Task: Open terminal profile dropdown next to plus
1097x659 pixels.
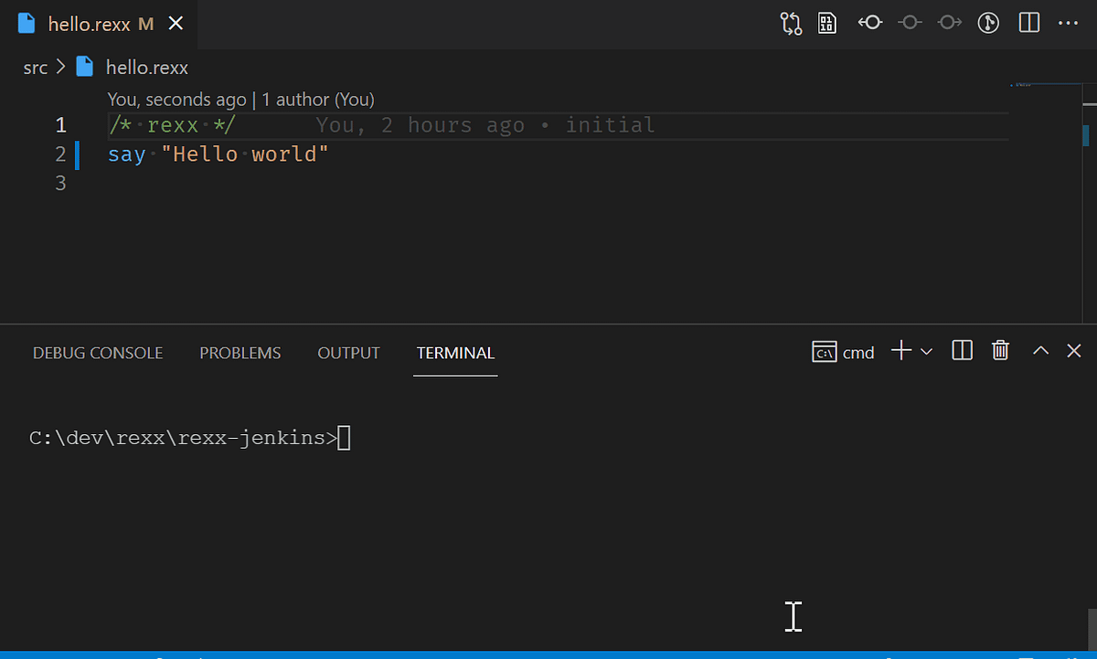Action: pyautogui.click(x=927, y=351)
